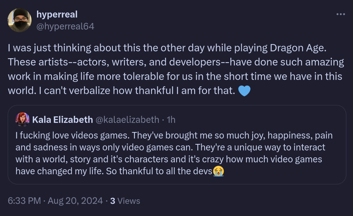The image size is (353, 216).
Task: Open hyperreal's profile via display name
Action: [x=57, y=14]
